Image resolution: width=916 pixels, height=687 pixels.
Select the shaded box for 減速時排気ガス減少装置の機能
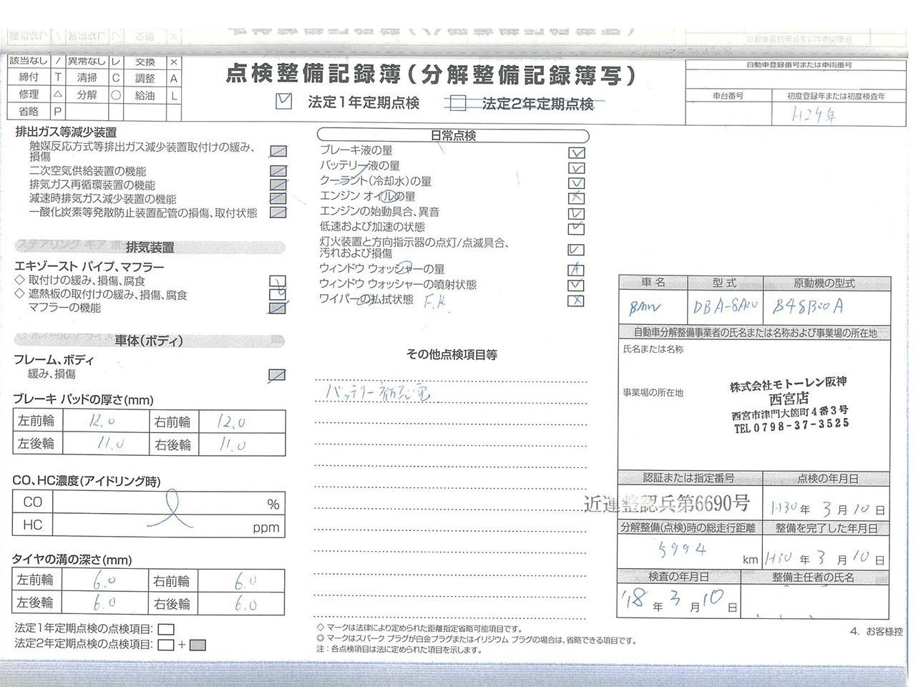(x=278, y=198)
